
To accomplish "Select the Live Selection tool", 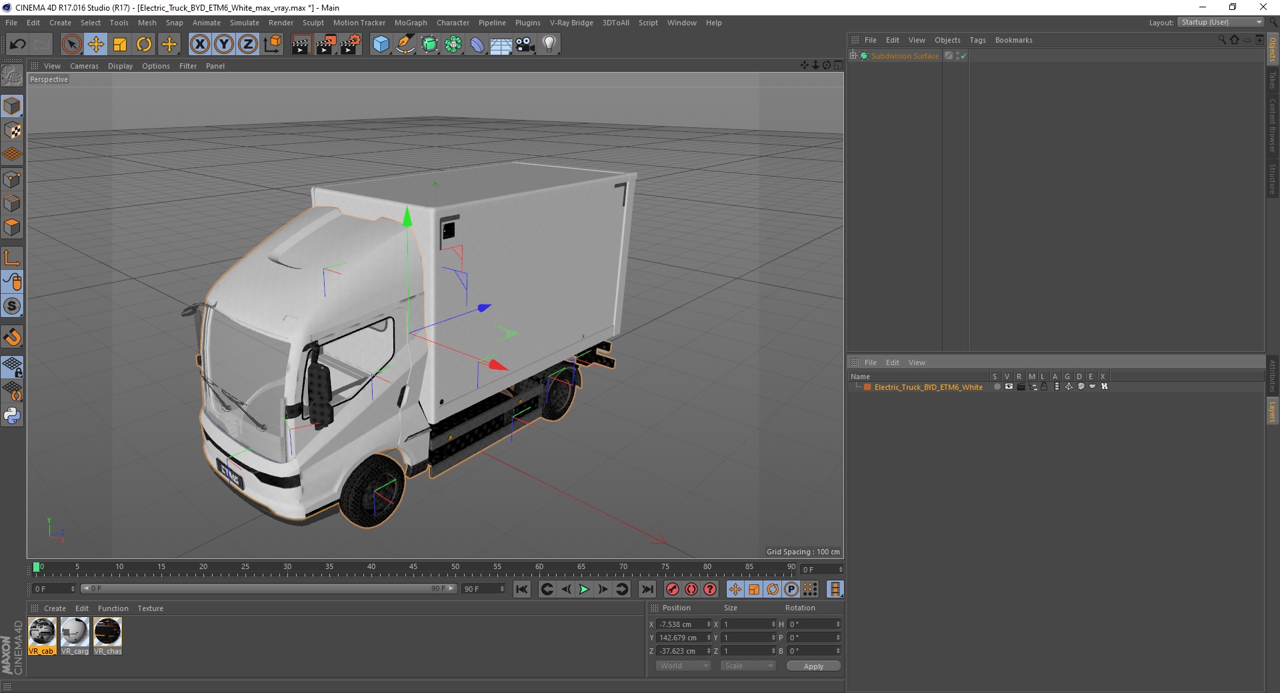I will (x=71, y=45).
